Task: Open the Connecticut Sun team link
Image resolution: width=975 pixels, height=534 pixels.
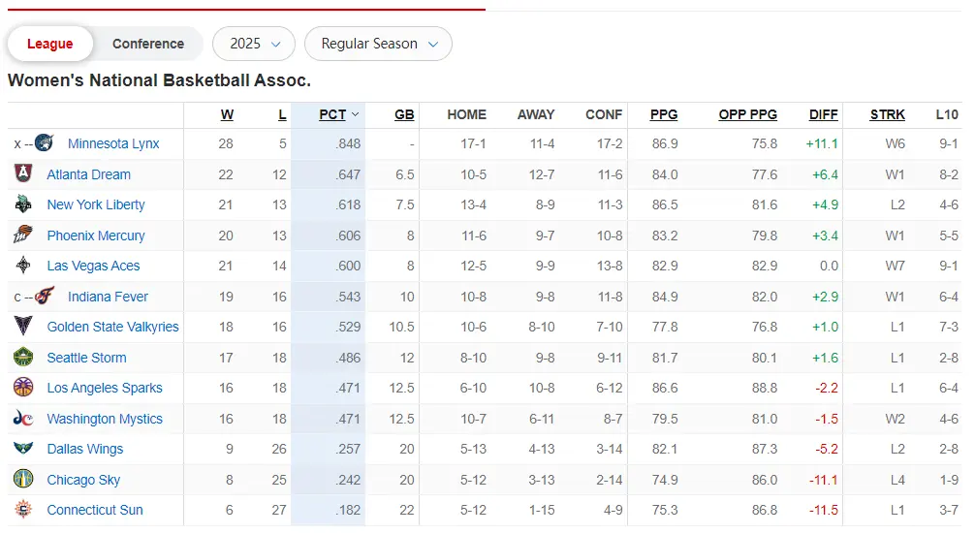Action: point(95,510)
